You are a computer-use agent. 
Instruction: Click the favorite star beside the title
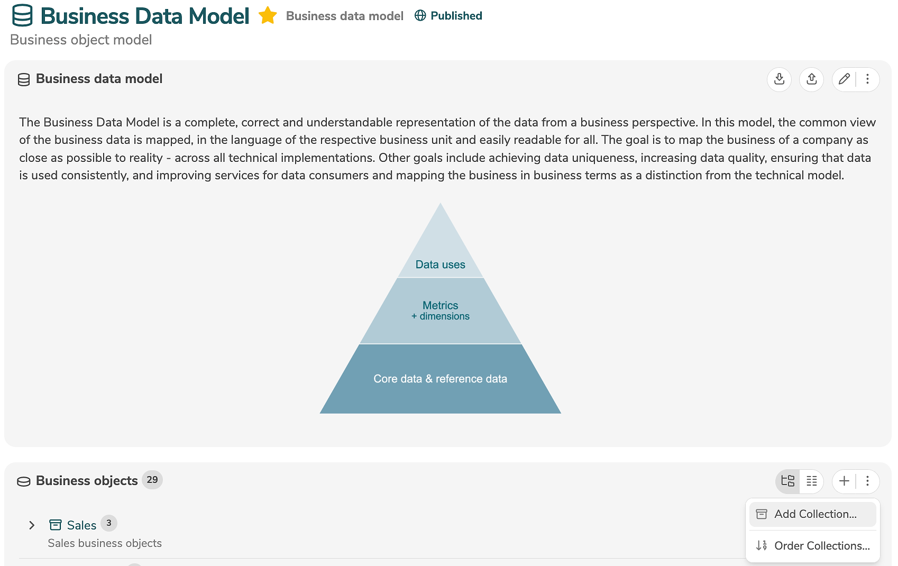click(x=268, y=16)
